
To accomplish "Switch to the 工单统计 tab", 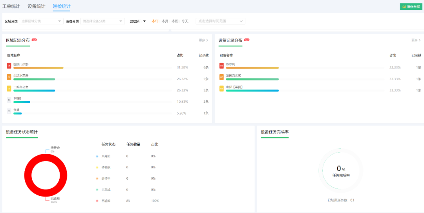I will point(11,6).
